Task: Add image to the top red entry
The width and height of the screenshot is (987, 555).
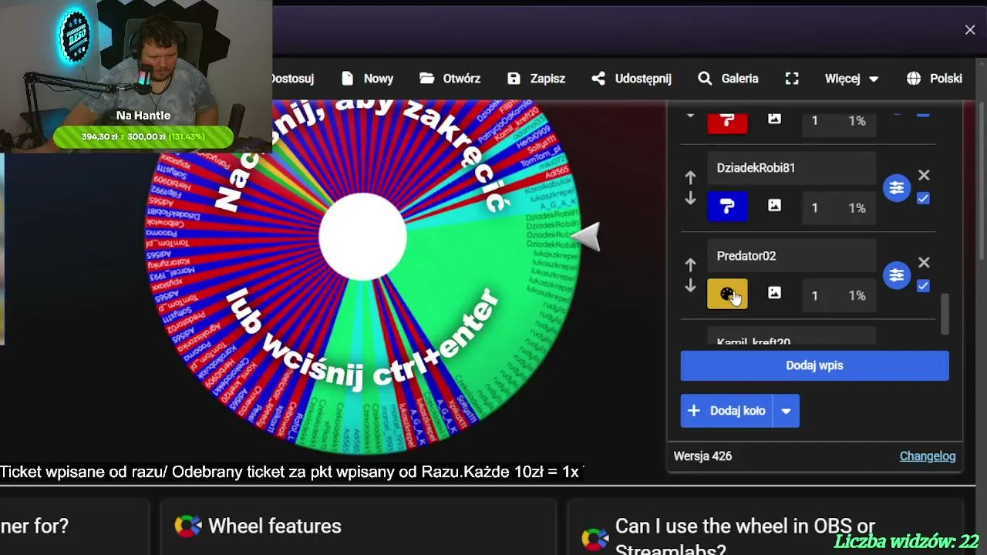Action: click(x=774, y=119)
